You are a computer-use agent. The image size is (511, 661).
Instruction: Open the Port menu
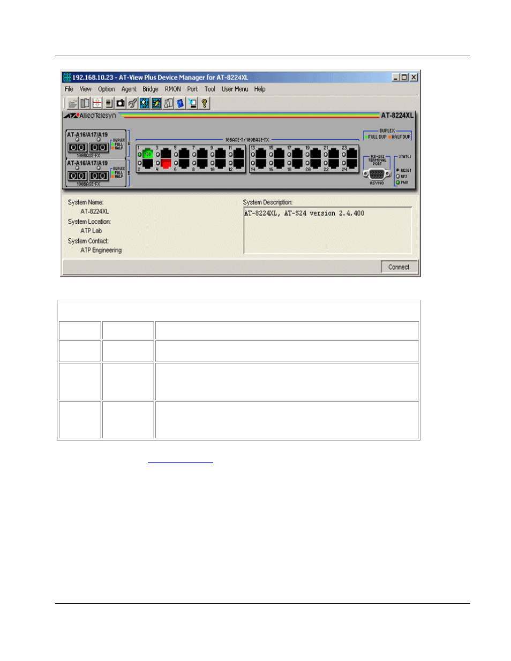(192, 89)
